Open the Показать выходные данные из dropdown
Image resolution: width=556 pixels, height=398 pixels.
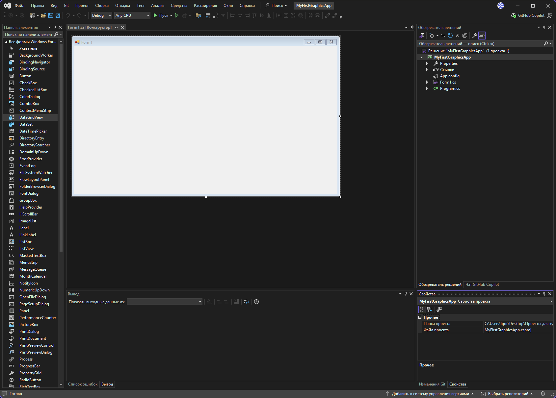(x=165, y=302)
